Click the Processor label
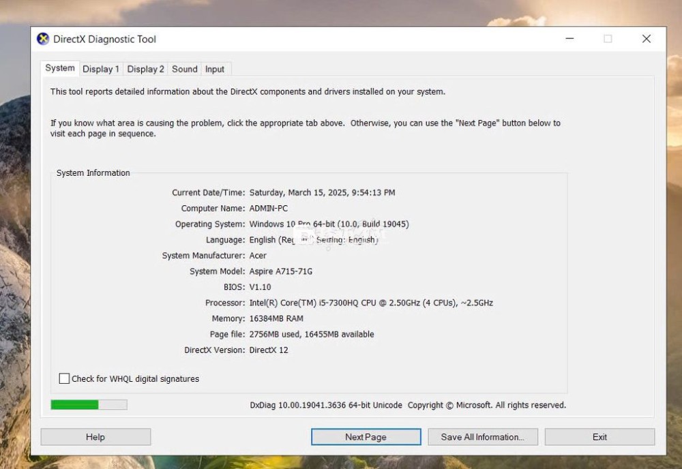 coord(225,303)
